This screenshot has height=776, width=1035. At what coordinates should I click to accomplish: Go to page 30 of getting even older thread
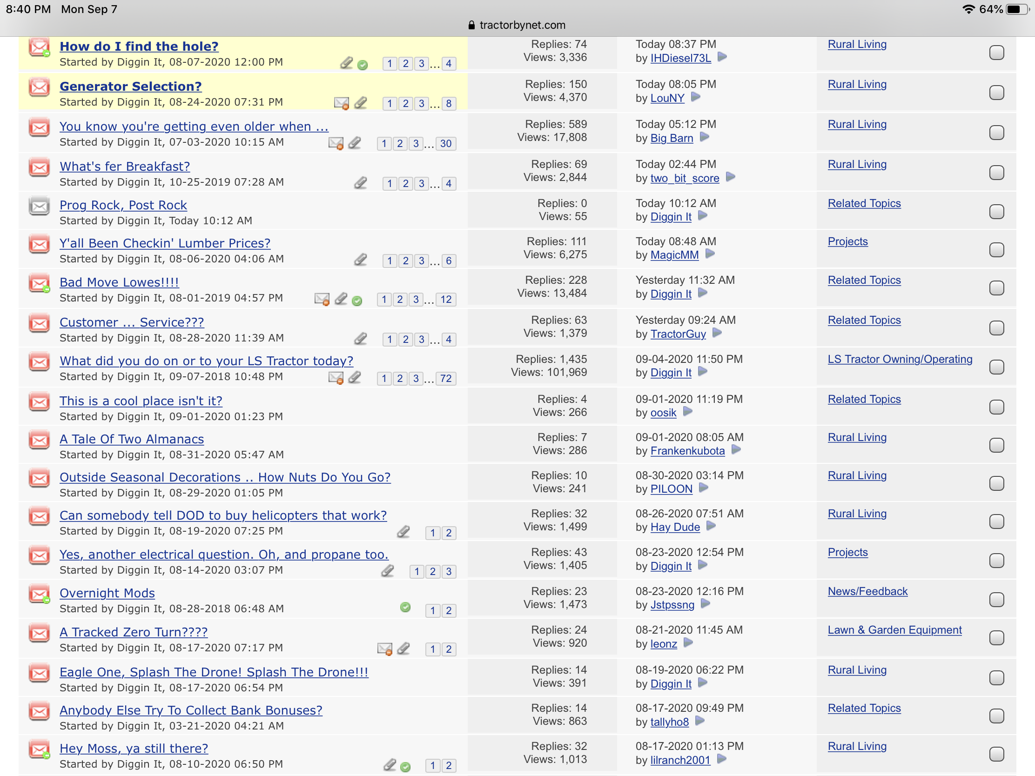pyautogui.click(x=445, y=144)
